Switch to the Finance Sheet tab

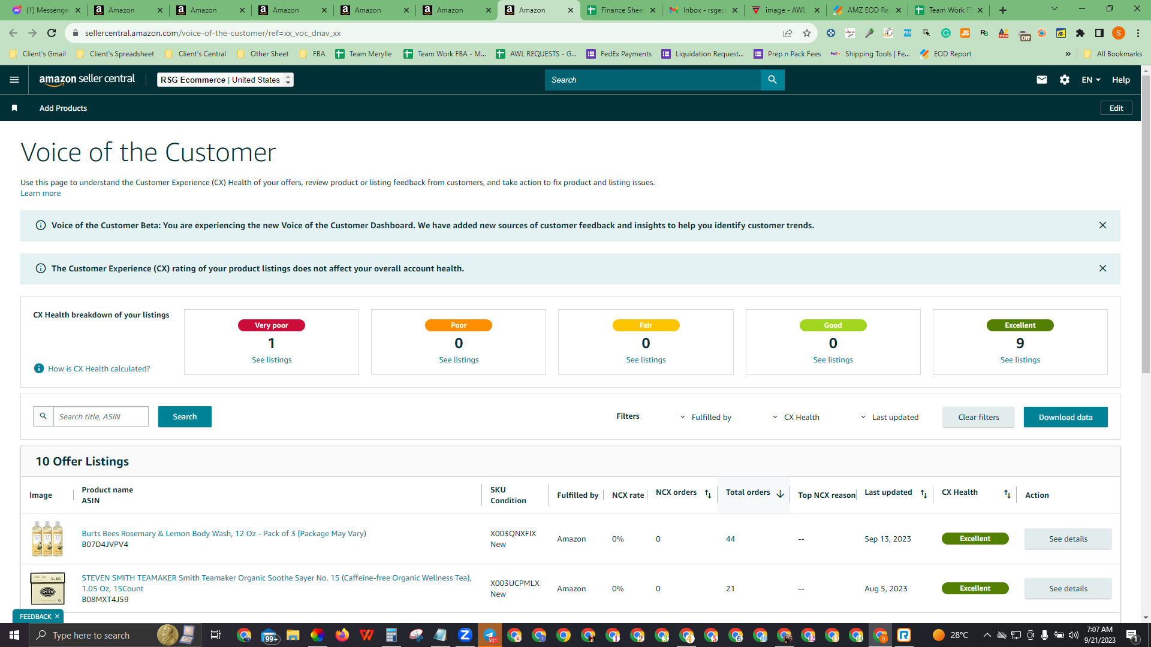pyautogui.click(x=622, y=10)
